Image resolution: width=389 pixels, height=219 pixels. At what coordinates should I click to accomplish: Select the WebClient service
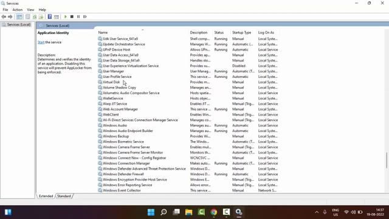click(111, 115)
